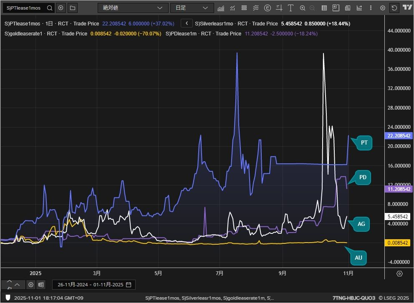Click the 40.000000 price axis tick
414x303 pixels.
point(399,50)
